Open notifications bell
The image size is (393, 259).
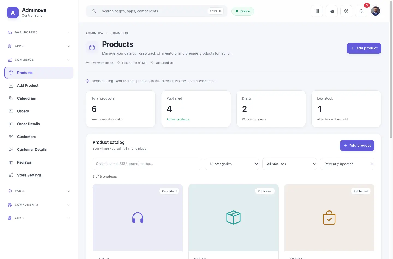click(361, 11)
